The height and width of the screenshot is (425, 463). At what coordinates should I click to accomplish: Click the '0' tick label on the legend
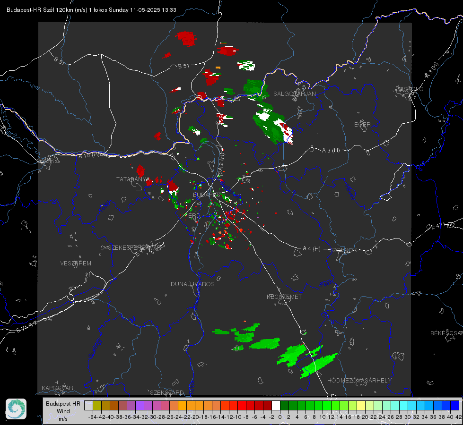pos(280,417)
